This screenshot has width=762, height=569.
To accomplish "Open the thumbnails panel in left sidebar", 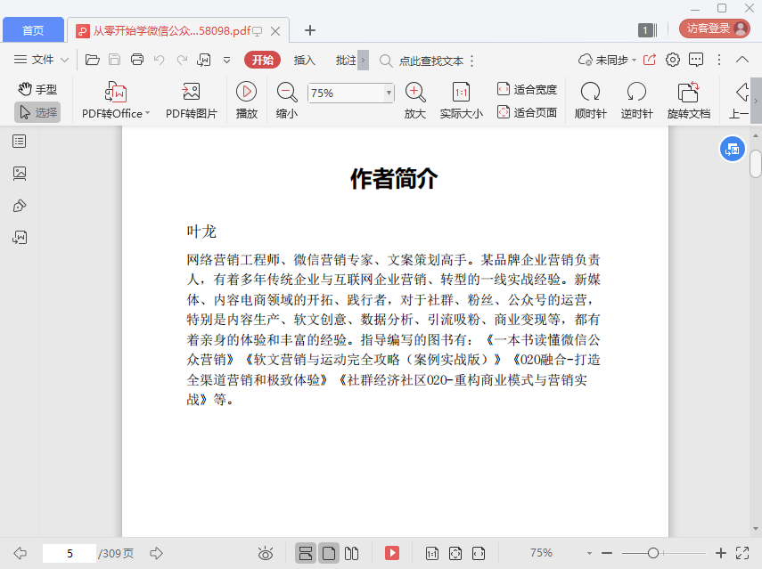I will click(x=20, y=174).
